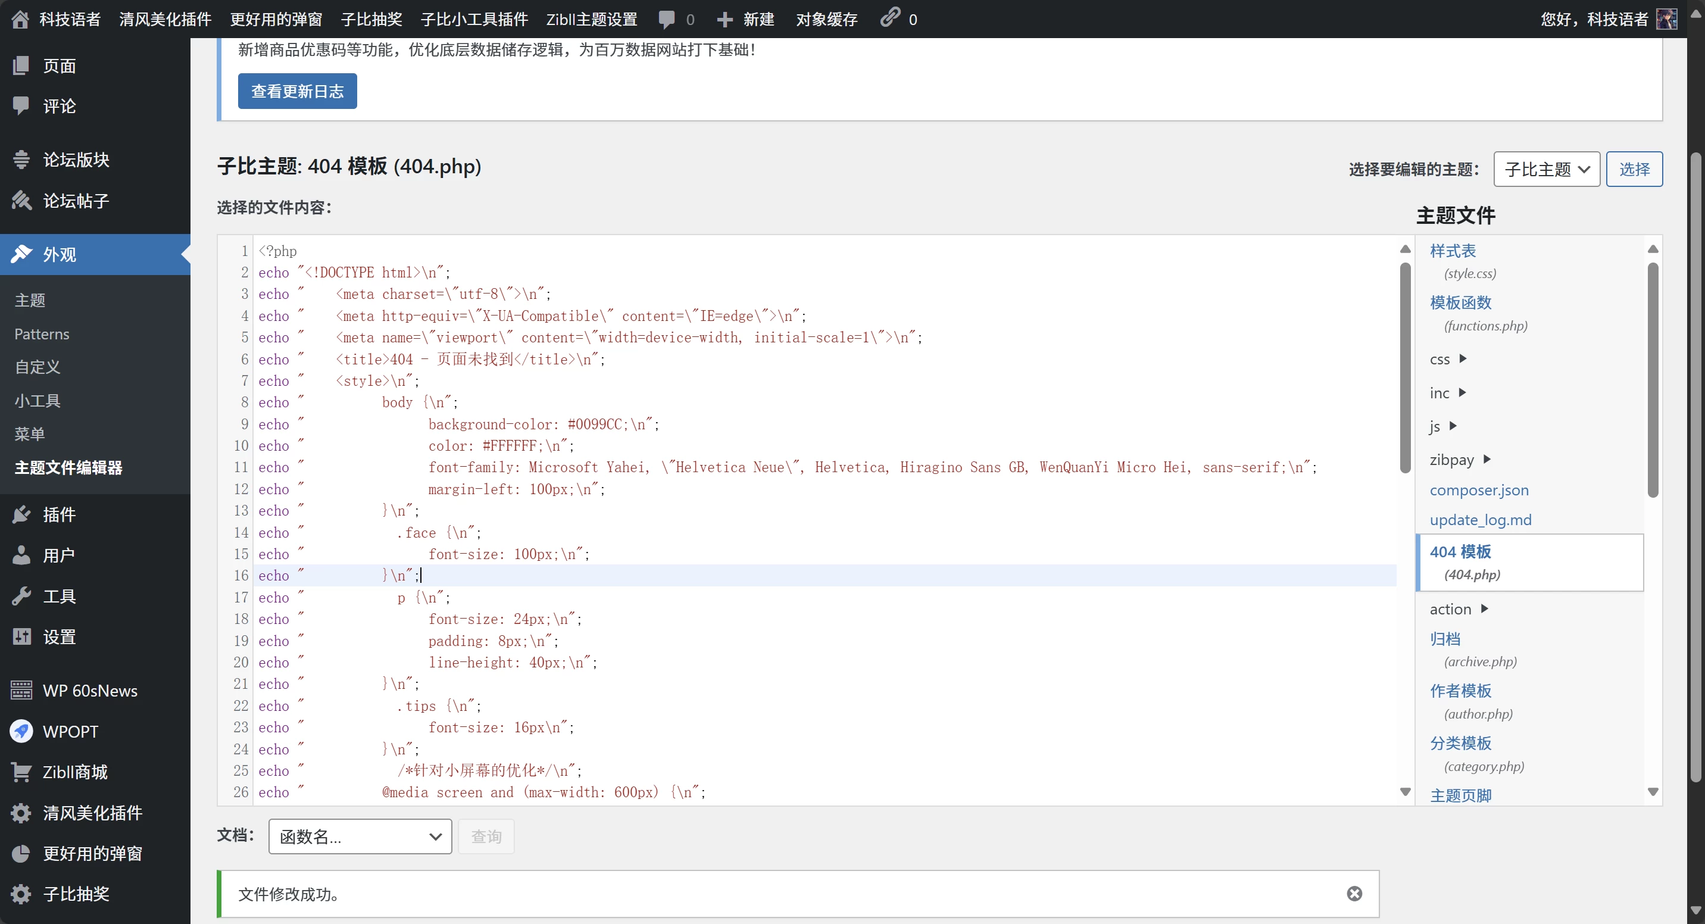Click the code editor vertical scrollbar
Screen dimensions: 1705x924
tap(1404, 367)
